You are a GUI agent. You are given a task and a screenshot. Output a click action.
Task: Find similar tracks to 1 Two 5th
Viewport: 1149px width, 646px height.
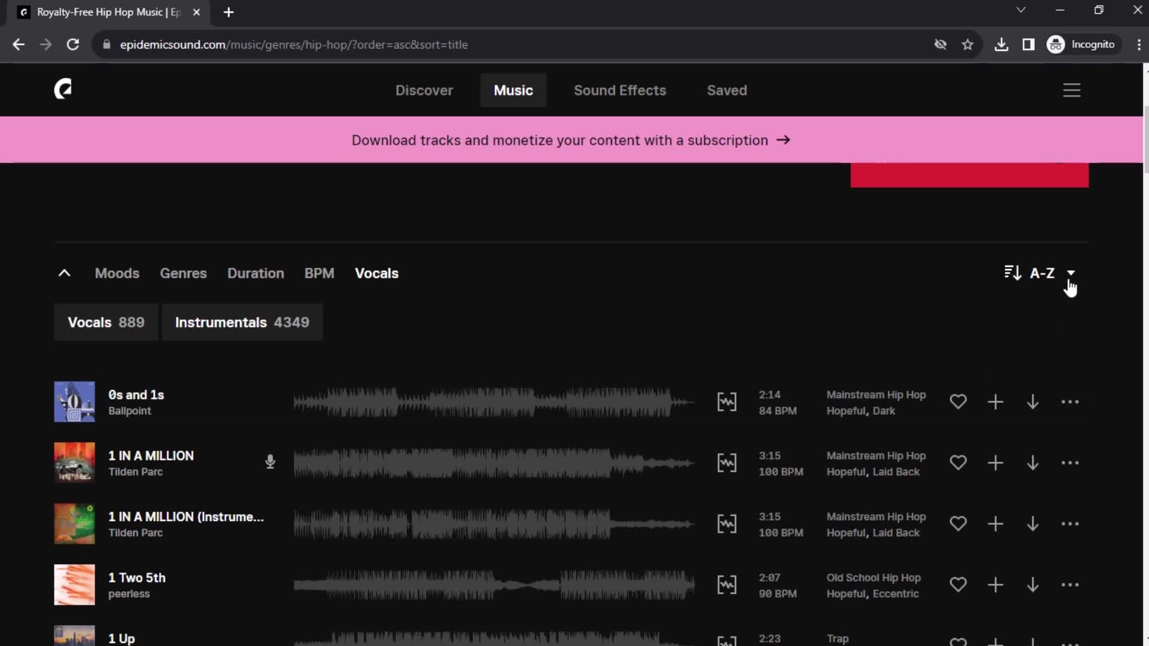pos(727,585)
